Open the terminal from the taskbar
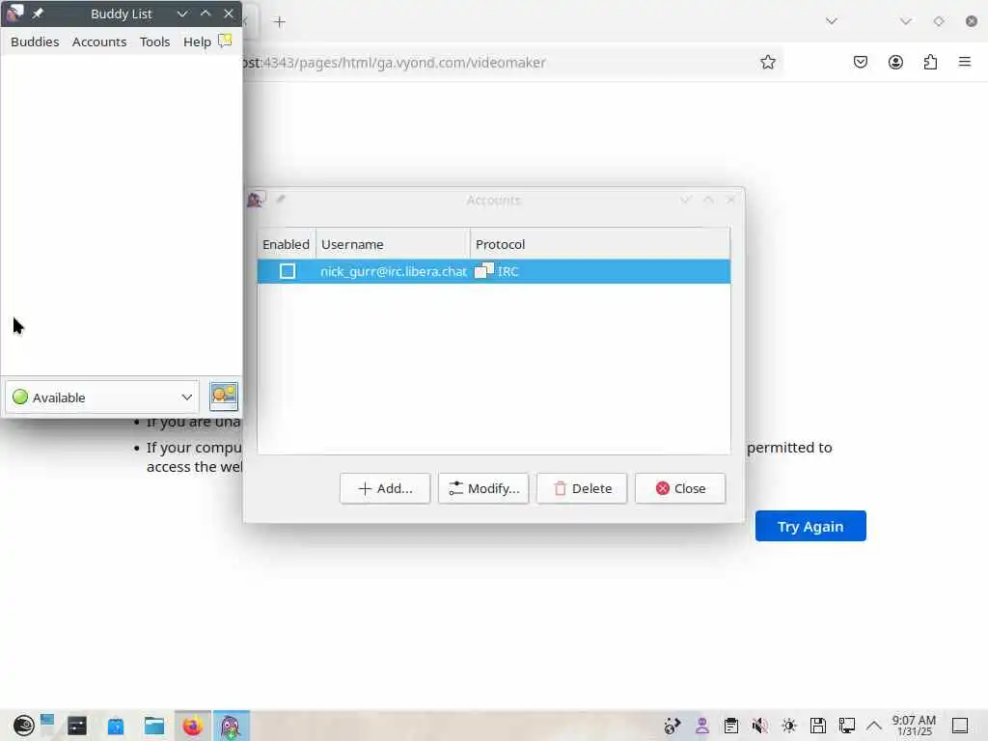 point(77,726)
